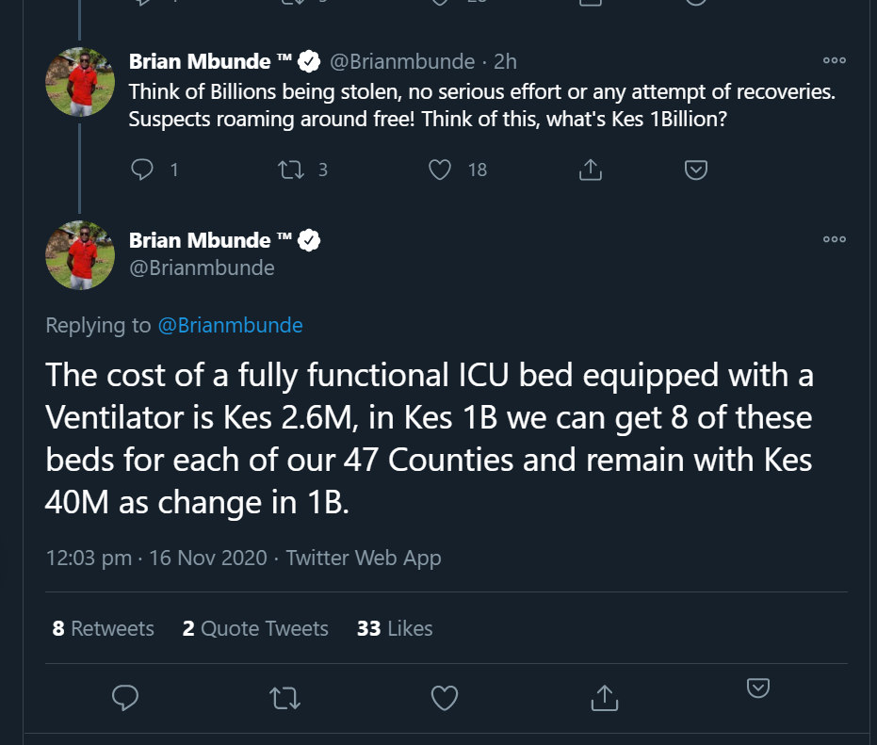Open Brian Mbunde's avatar on first tweet
Viewport: 877px width, 745px height.
point(80,83)
